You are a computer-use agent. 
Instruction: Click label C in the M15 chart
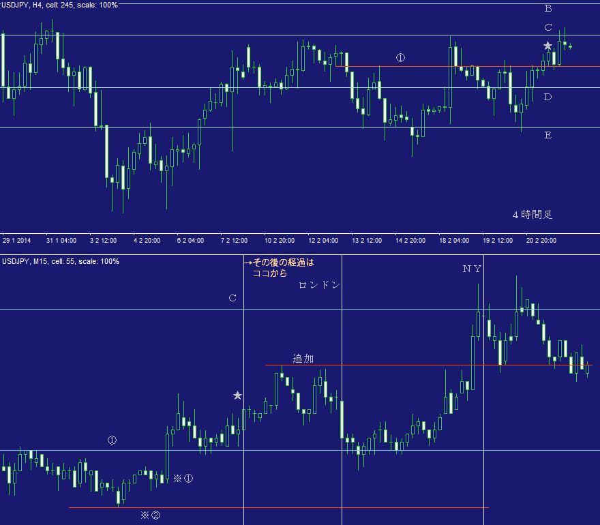point(232,298)
